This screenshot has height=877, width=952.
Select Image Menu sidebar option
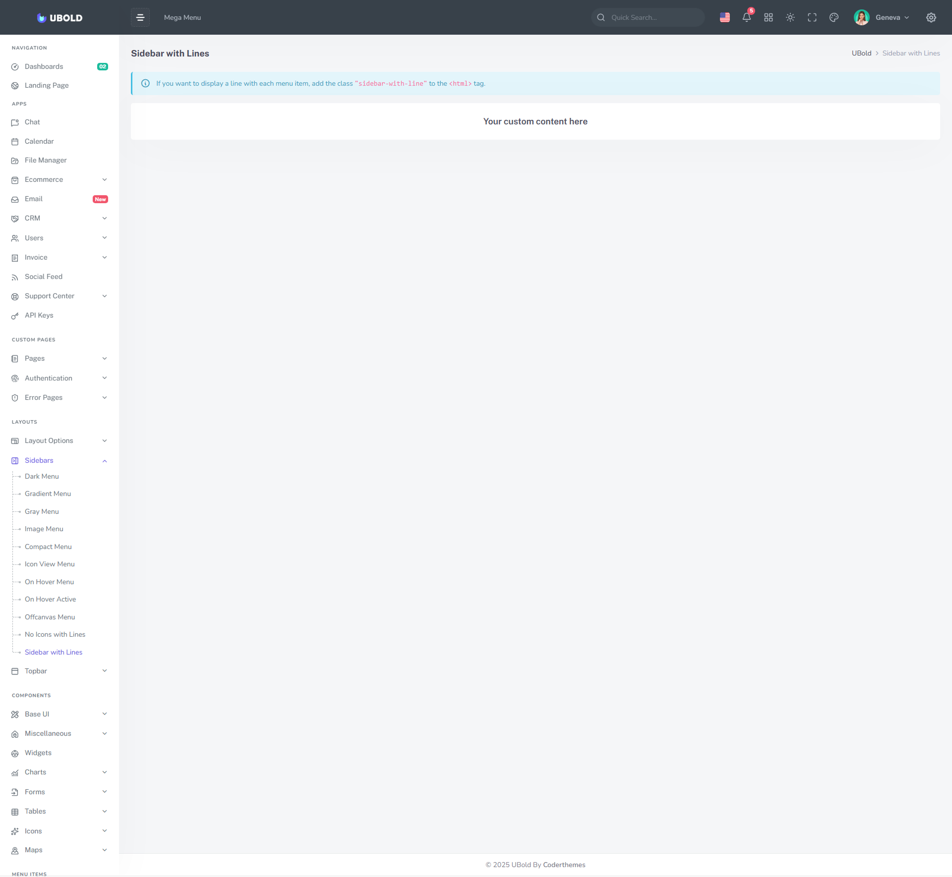click(44, 529)
